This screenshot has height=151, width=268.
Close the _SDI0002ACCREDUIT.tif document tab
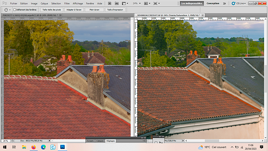203,15
